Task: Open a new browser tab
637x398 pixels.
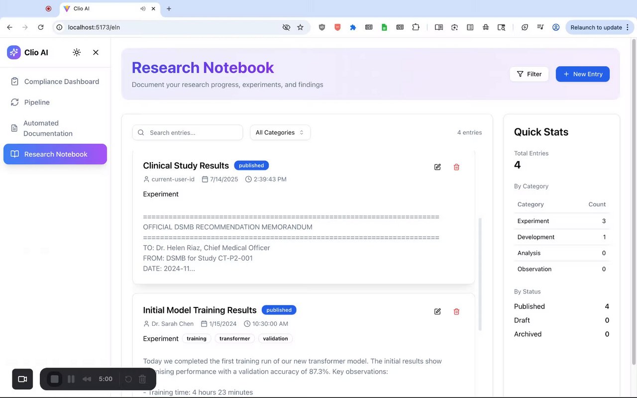Action: 169,8
